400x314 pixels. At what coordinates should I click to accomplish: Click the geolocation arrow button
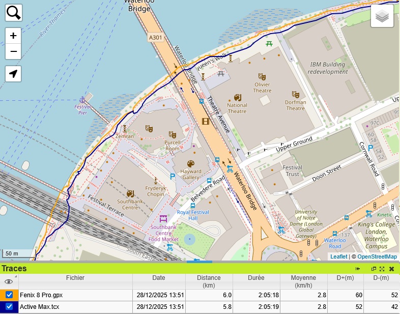14,74
